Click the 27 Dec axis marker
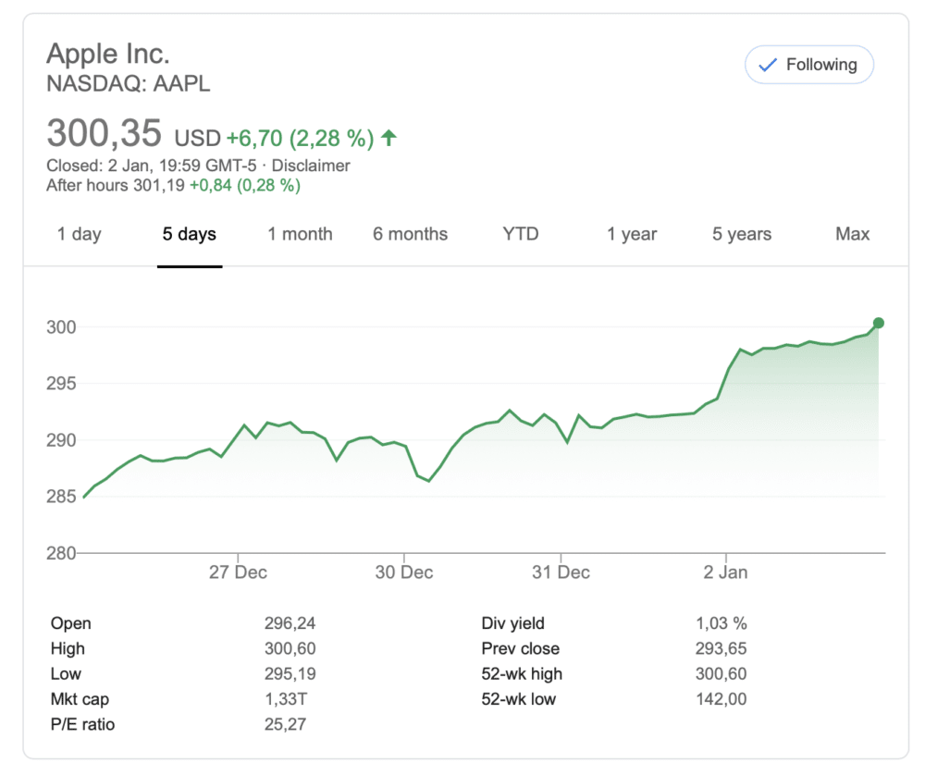 pyautogui.click(x=238, y=572)
